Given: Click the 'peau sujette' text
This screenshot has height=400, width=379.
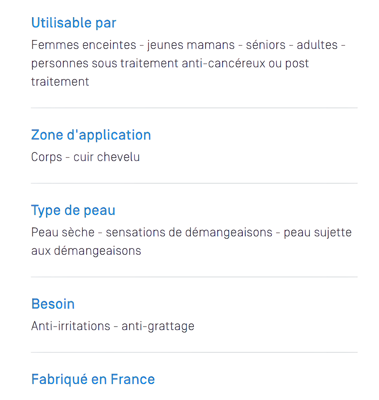Looking at the screenshot, I should tap(318, 232).
